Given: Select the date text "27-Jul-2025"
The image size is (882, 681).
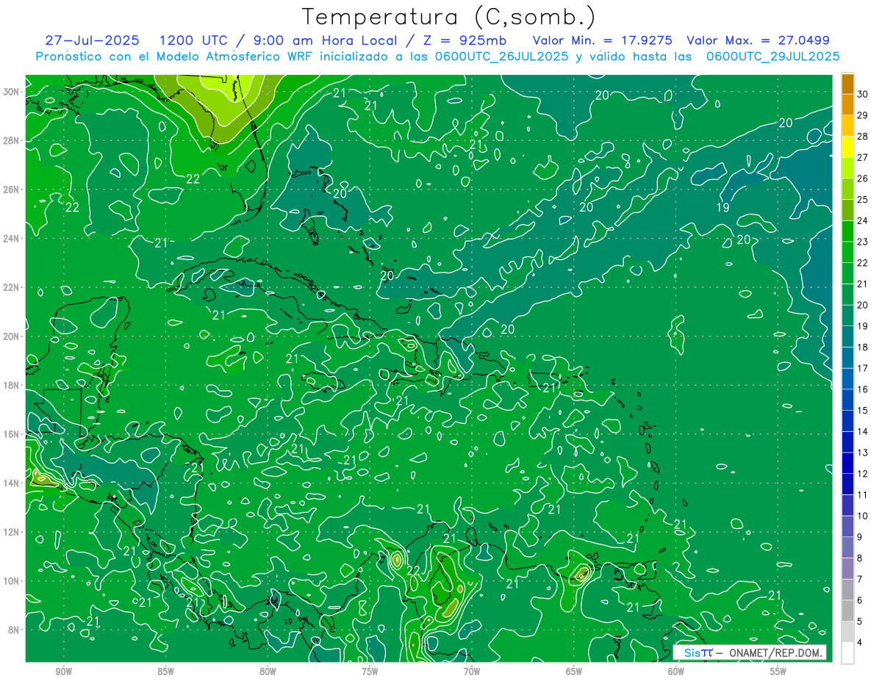Looking at the screenshot, I should pos(92,40).
